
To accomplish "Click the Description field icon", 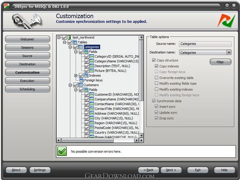I will pyautogui.click(x=92, y=66).
